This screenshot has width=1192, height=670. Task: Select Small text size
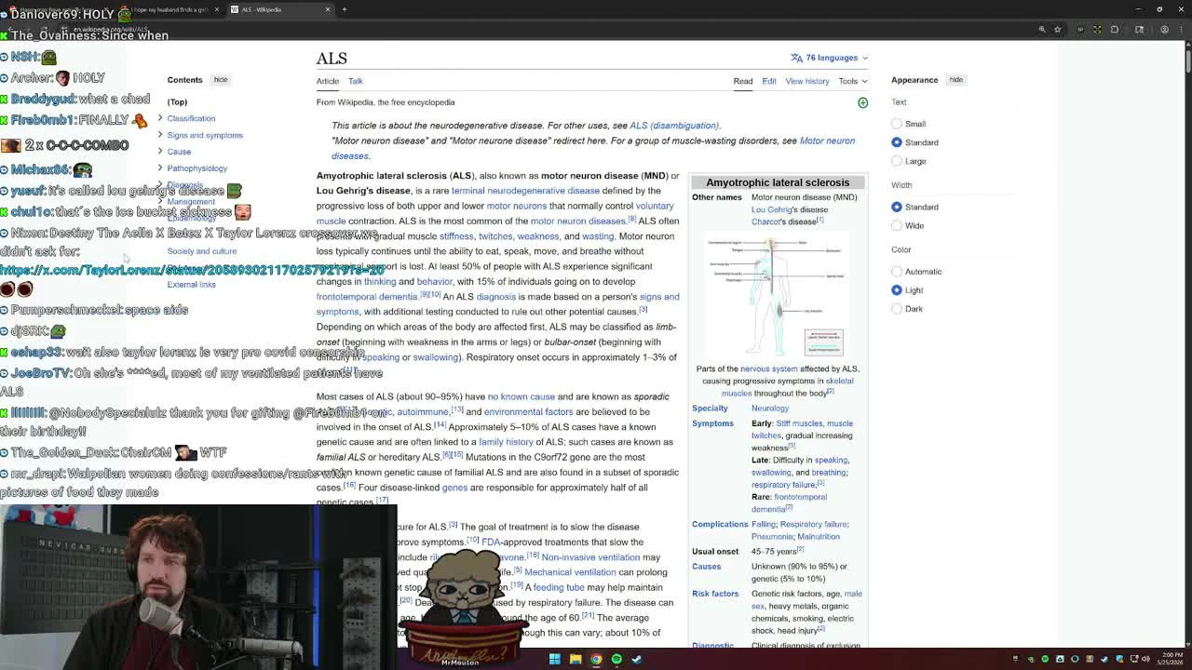pyautogui.click(x=897, y=124)
